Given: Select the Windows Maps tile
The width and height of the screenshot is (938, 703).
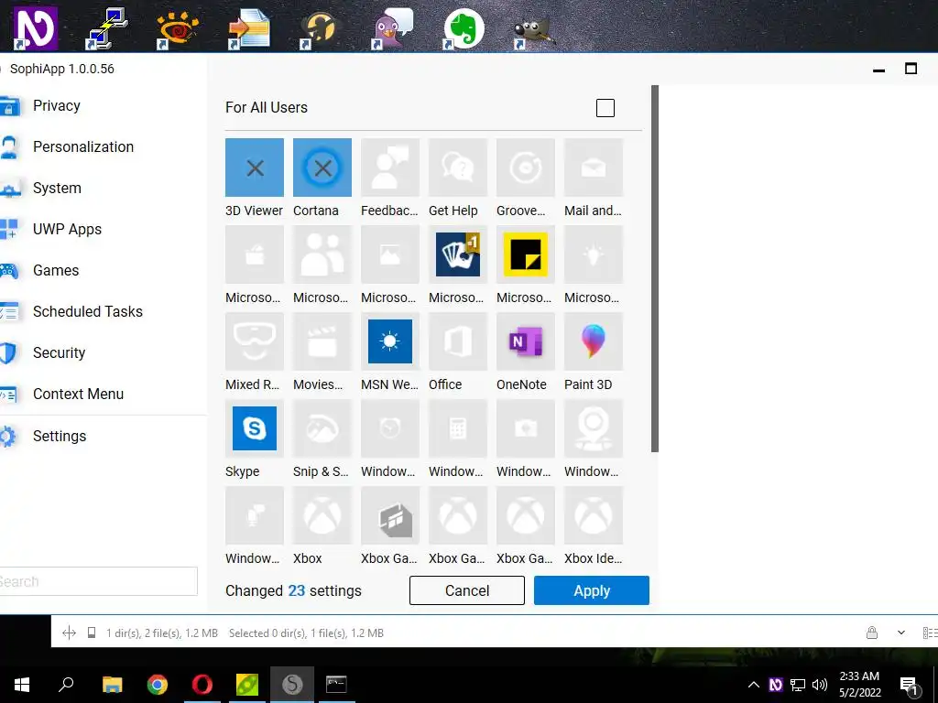Looking at the screenshot, I should pyautogui.click(x=594, y=428).
